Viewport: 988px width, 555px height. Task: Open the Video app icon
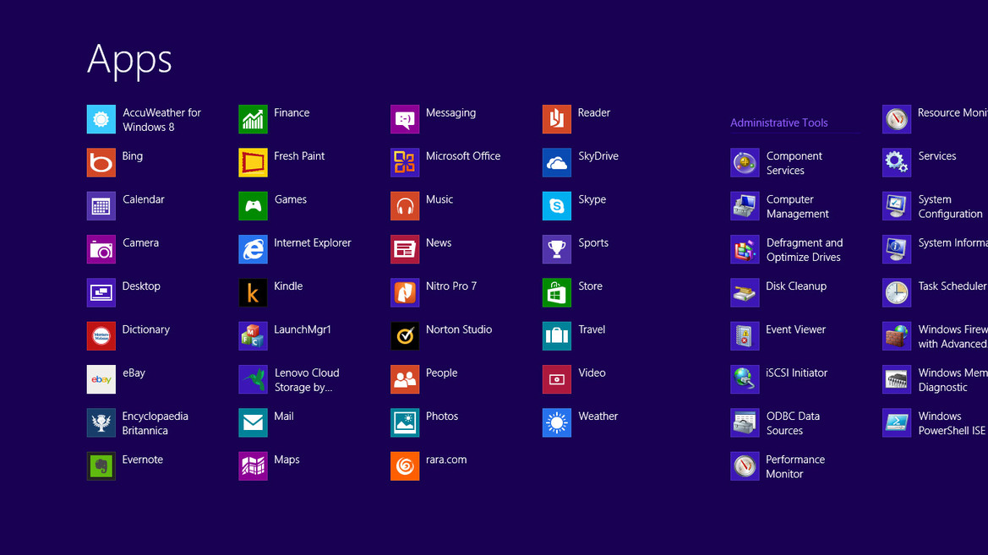tap(556, 379)
